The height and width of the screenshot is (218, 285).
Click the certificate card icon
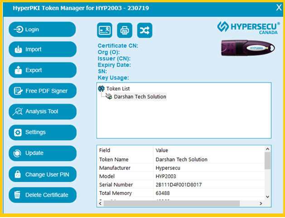(104, 30)
